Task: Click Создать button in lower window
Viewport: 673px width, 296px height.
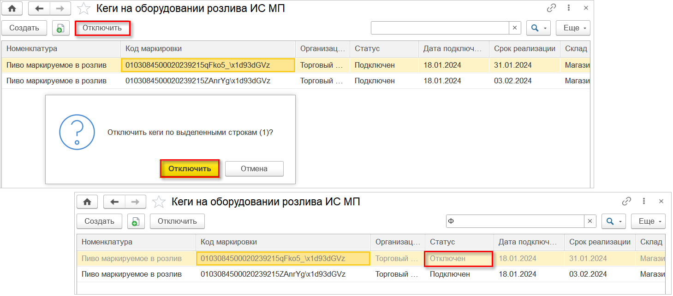Action: 99,221
